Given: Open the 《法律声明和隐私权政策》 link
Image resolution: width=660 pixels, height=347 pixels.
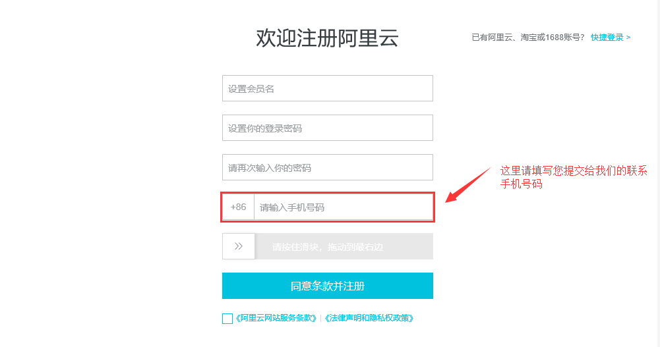Looking at the screenshot, I should pos(369,318).
